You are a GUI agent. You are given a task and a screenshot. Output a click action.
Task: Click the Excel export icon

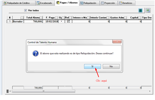[148, 10]
